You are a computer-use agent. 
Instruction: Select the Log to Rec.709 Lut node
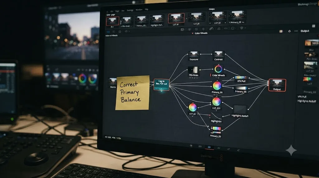tap(162, 85)
